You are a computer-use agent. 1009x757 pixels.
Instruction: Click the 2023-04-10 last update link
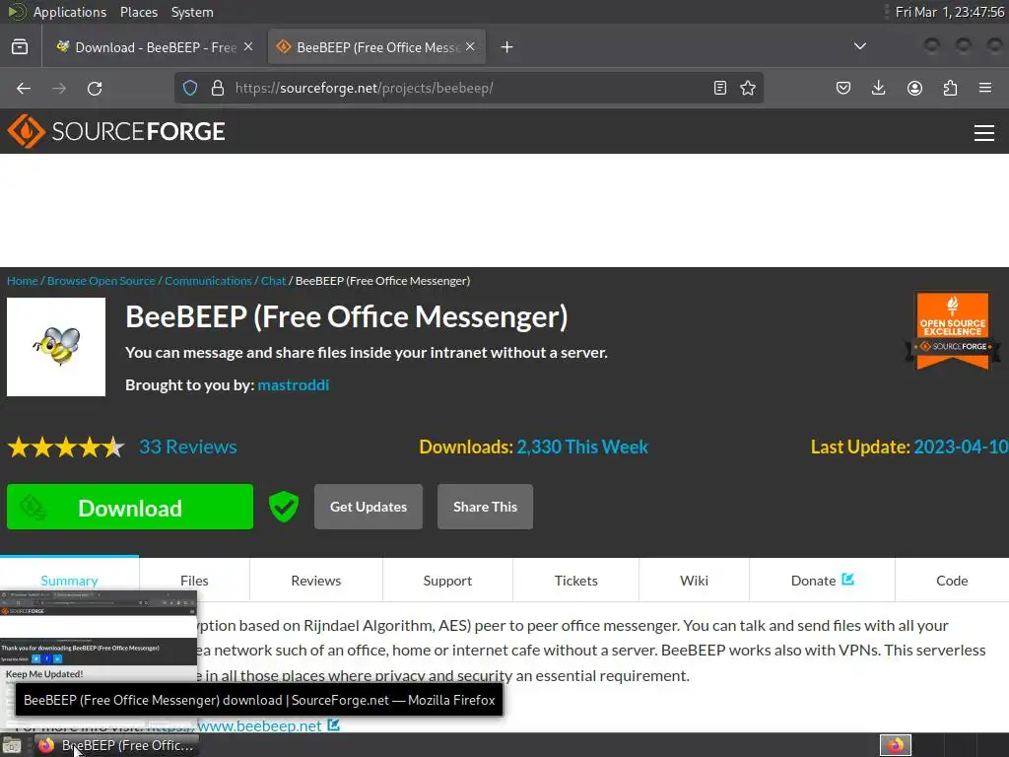pos(961,447)
